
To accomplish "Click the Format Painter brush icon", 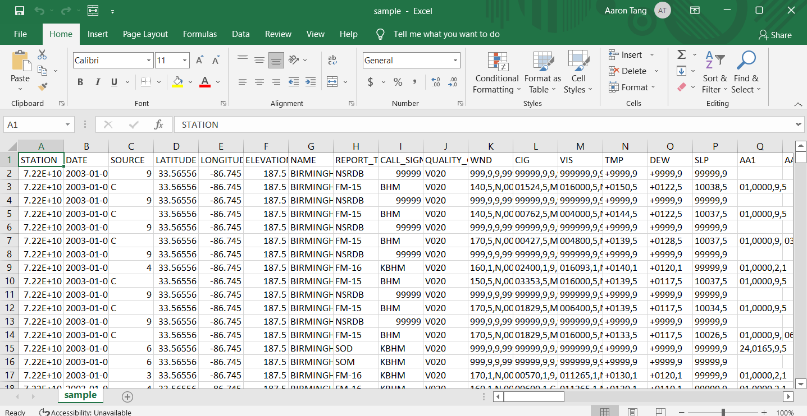I will [x=42, y=86].
